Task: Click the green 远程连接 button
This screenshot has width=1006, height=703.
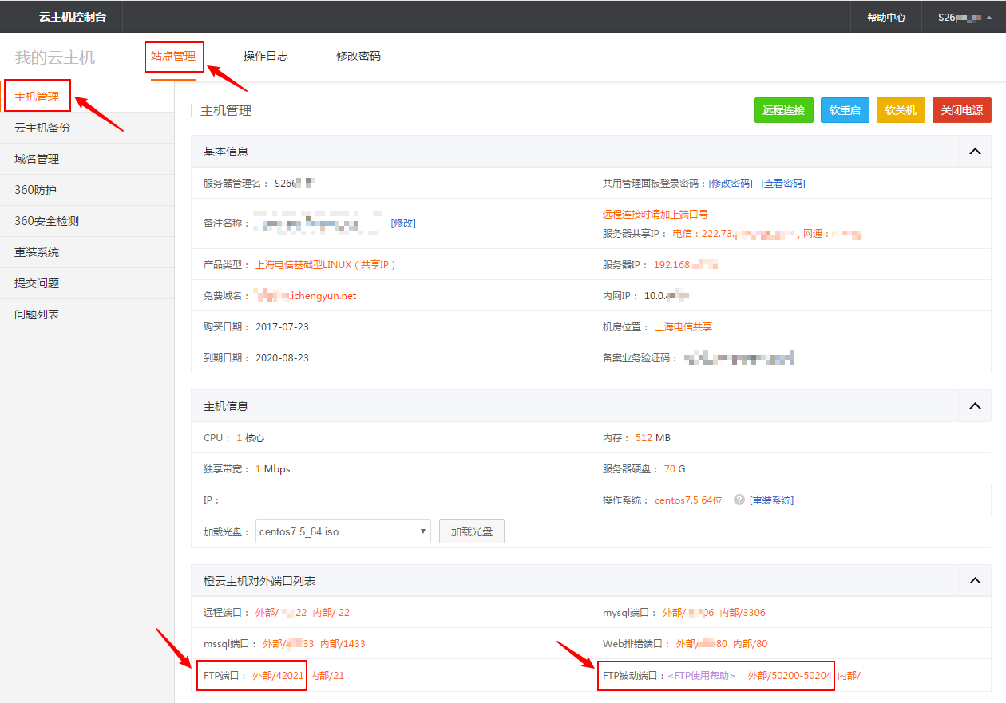Action: tap(783, 110)
